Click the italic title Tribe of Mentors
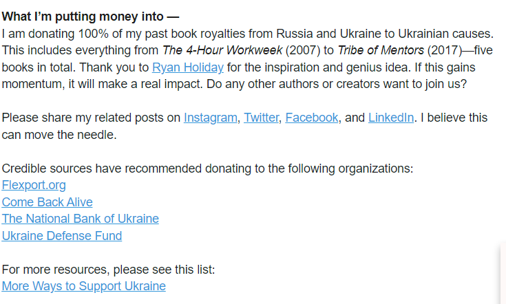This screenshot has height=304, width=506. (x=381, y=50)
